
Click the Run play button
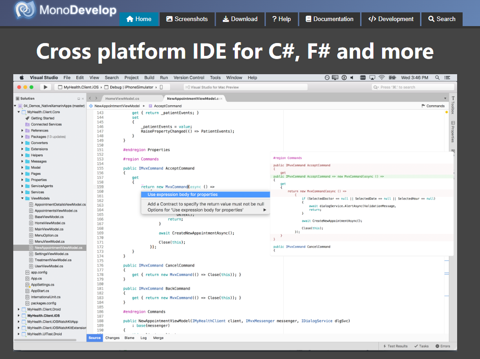point(45,87)
